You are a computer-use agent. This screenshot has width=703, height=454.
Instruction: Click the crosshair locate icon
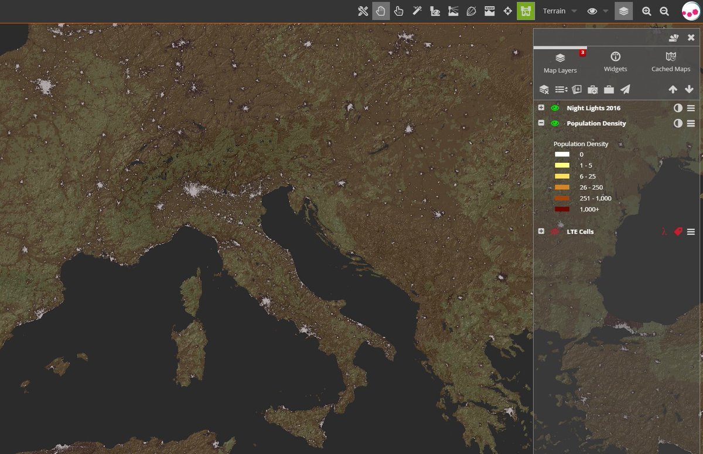tap(508, 11)
